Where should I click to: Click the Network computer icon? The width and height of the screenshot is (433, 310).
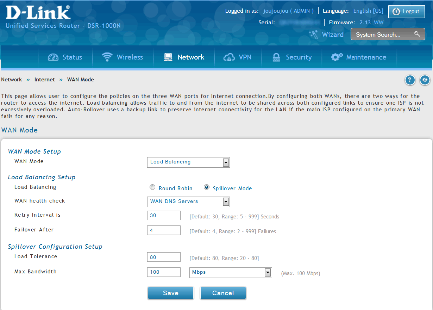point(168,57)
